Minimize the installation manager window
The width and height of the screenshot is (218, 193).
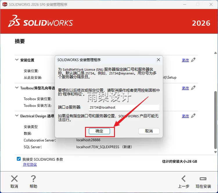pos(185,4)
